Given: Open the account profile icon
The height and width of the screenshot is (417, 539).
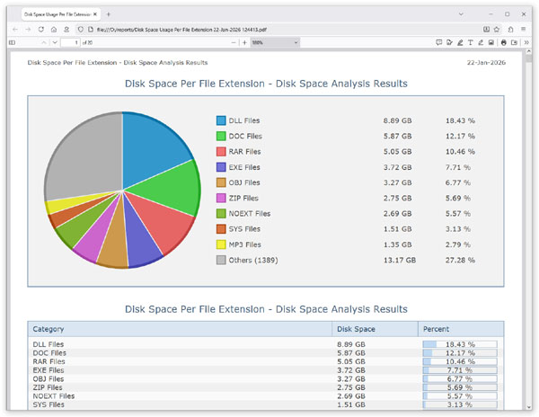Looking at the screenshot, I should [x=66, y=30].
